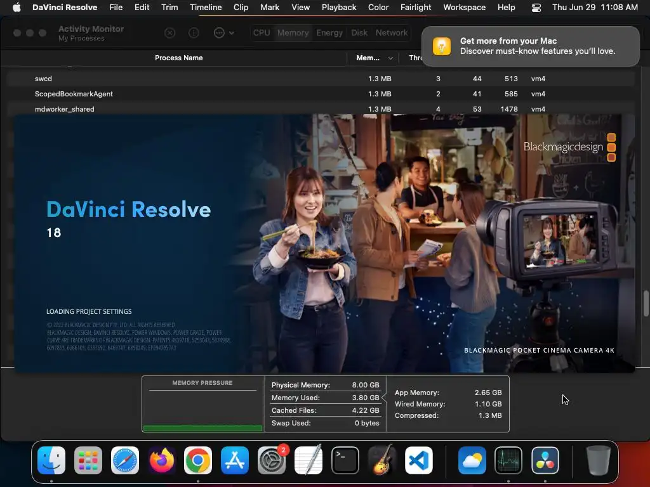
Task: Switch to the Energy tab
Action: [329, 33]
